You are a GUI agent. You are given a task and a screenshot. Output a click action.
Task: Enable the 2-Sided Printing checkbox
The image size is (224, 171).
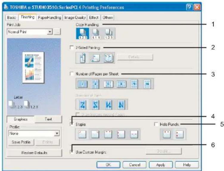coord(72,47)
